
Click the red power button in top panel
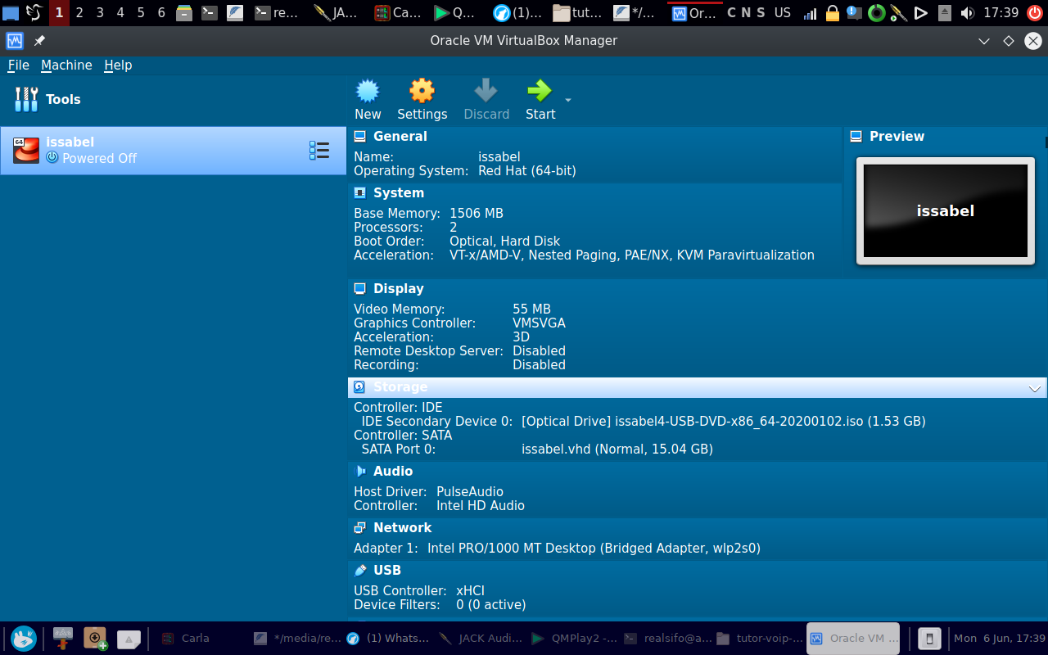[x=1035, y=13]
